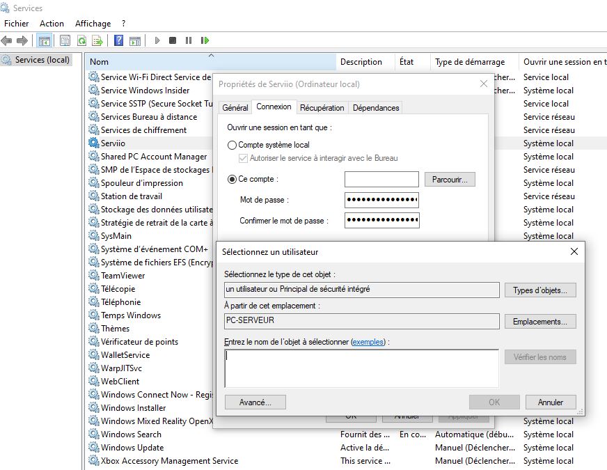Click the gear icon beside Windows Update
The height and width of the screenshot is (470, 607).
click(x=94, y=447)
